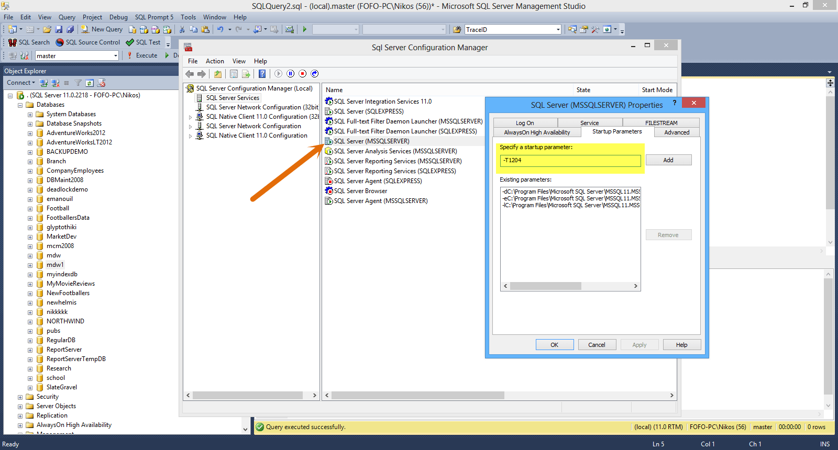Click the red Stop Service icon
The height and width of the screenshot is (450, 838).
(x=302, y=74)
